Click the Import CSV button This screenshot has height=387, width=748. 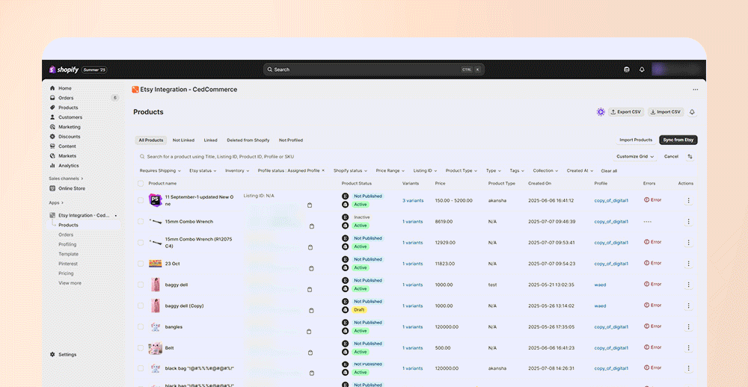[x=666, y=112]
